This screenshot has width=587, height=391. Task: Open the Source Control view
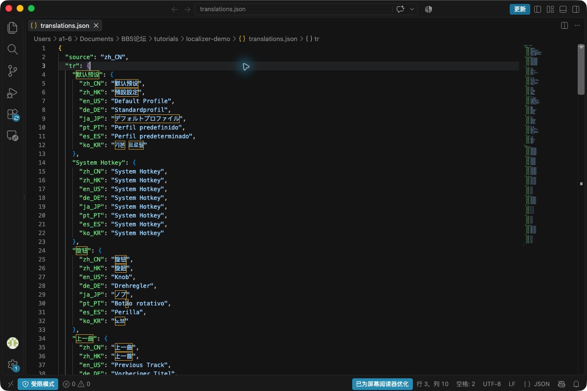click(x=13, y=71)
